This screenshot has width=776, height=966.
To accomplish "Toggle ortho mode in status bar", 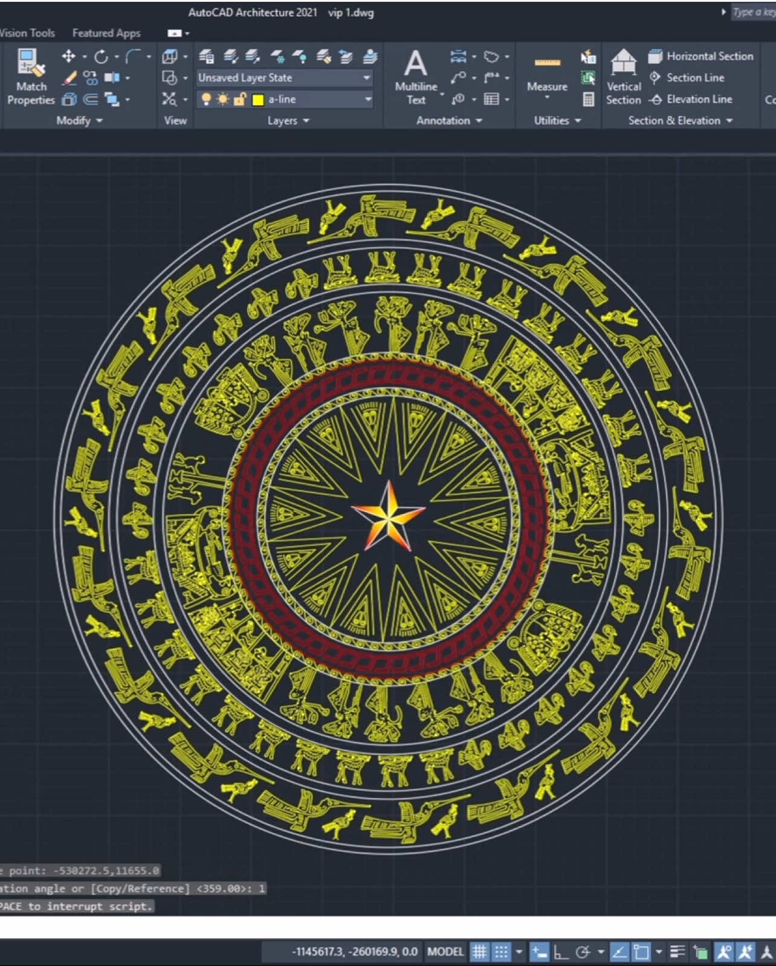I will point(560,953).
